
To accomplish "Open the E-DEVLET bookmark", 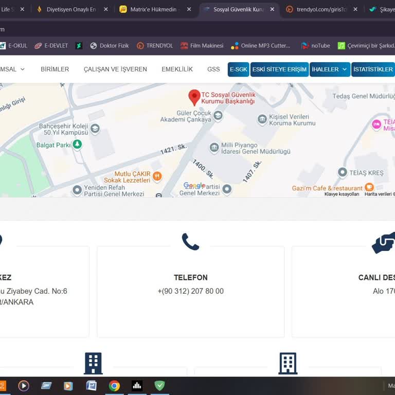I will (x=51, y=46).
